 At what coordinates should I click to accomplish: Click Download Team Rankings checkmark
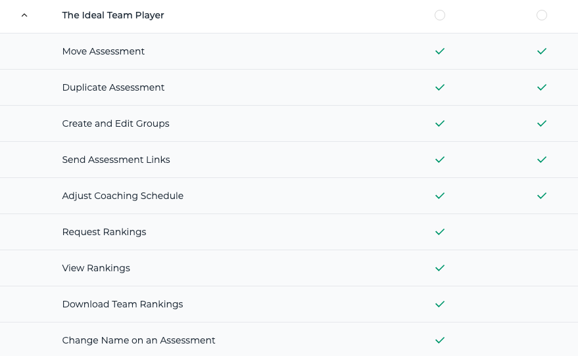(x=440, y=303)
